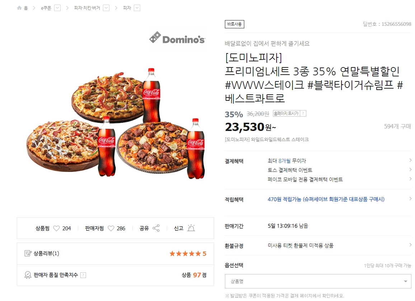Image resolution: width=415 pixels, height=301 pixels.
Task: Expand the e쿠폰 breadcrumb dropdown
Action: (x=57, y=8)
